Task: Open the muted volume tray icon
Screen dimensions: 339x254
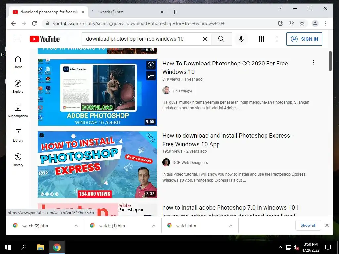Action: (296, 247)
